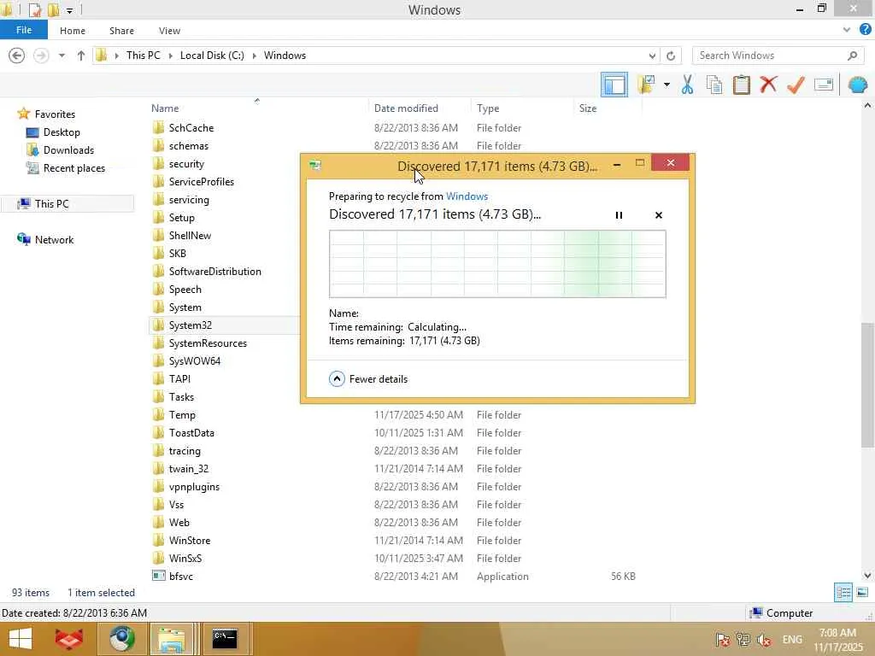Open the Windows Start button
The height and width of the screenshot is (656, 875).
tap(21, 639)
